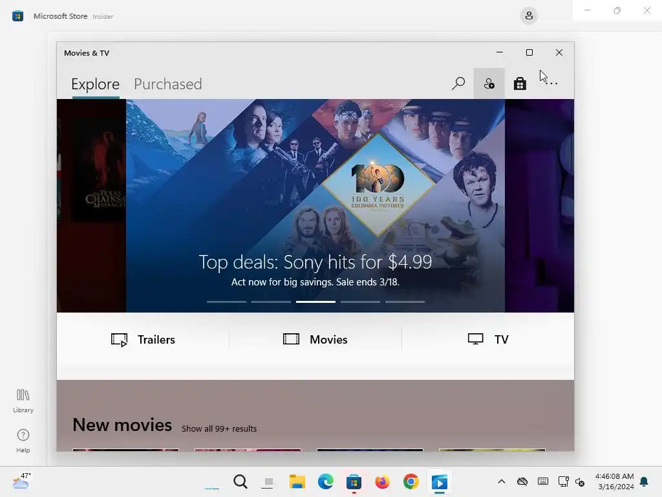The image size is (662, 497).
Task: Open Library in Microsoft Store sidebar
Action: [23, 401]
